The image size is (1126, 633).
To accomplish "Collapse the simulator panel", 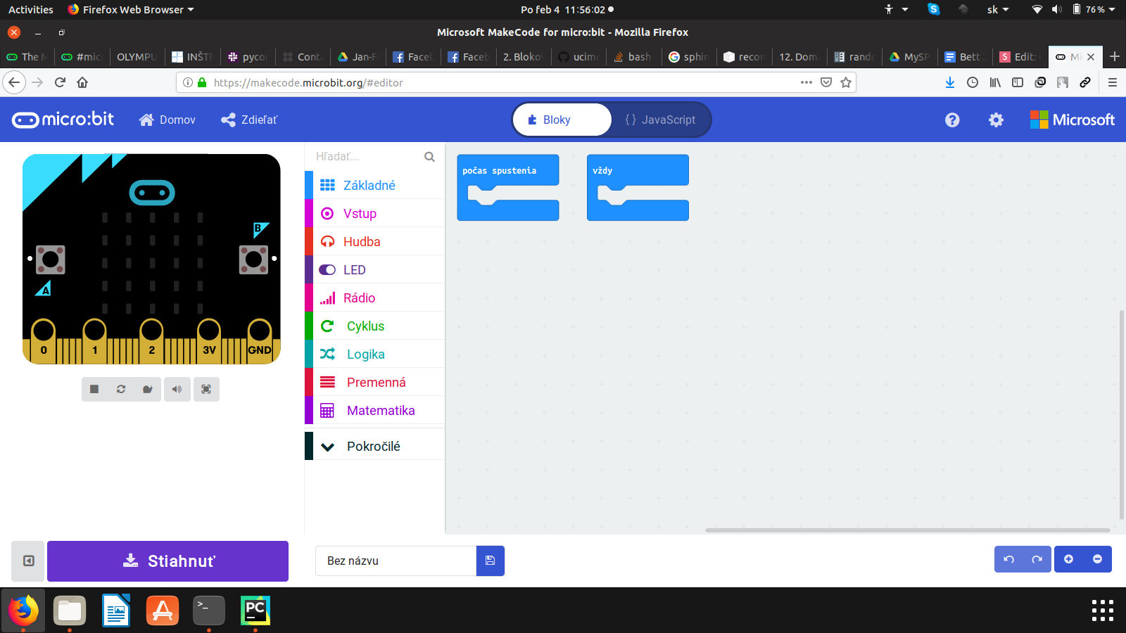I will pyautogui.click(x=28, y=561).
